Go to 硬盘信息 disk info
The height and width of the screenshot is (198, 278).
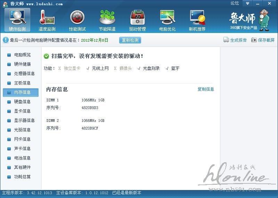tap(22, 102)
